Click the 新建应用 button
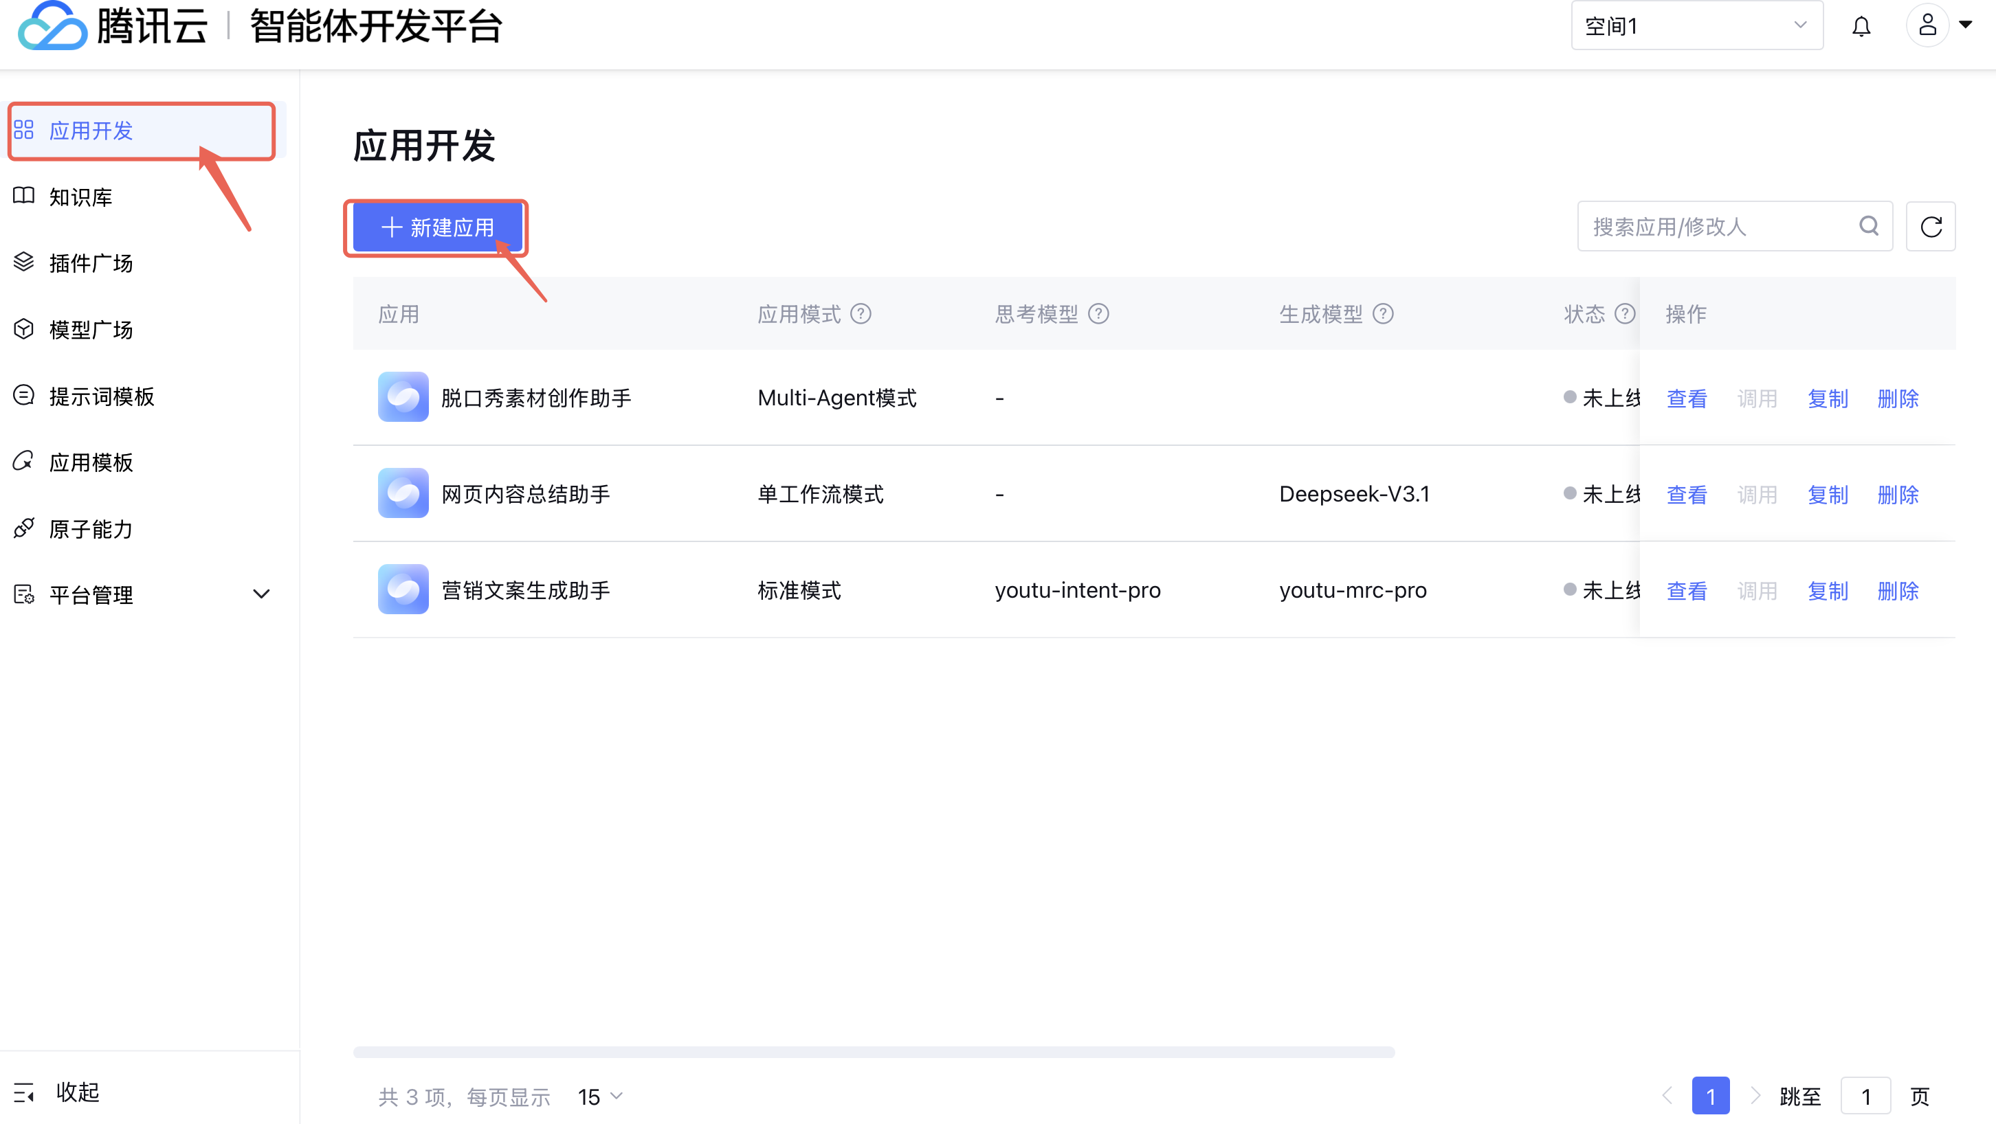This screenshot has height=1124, width=1996. [437, 227]
